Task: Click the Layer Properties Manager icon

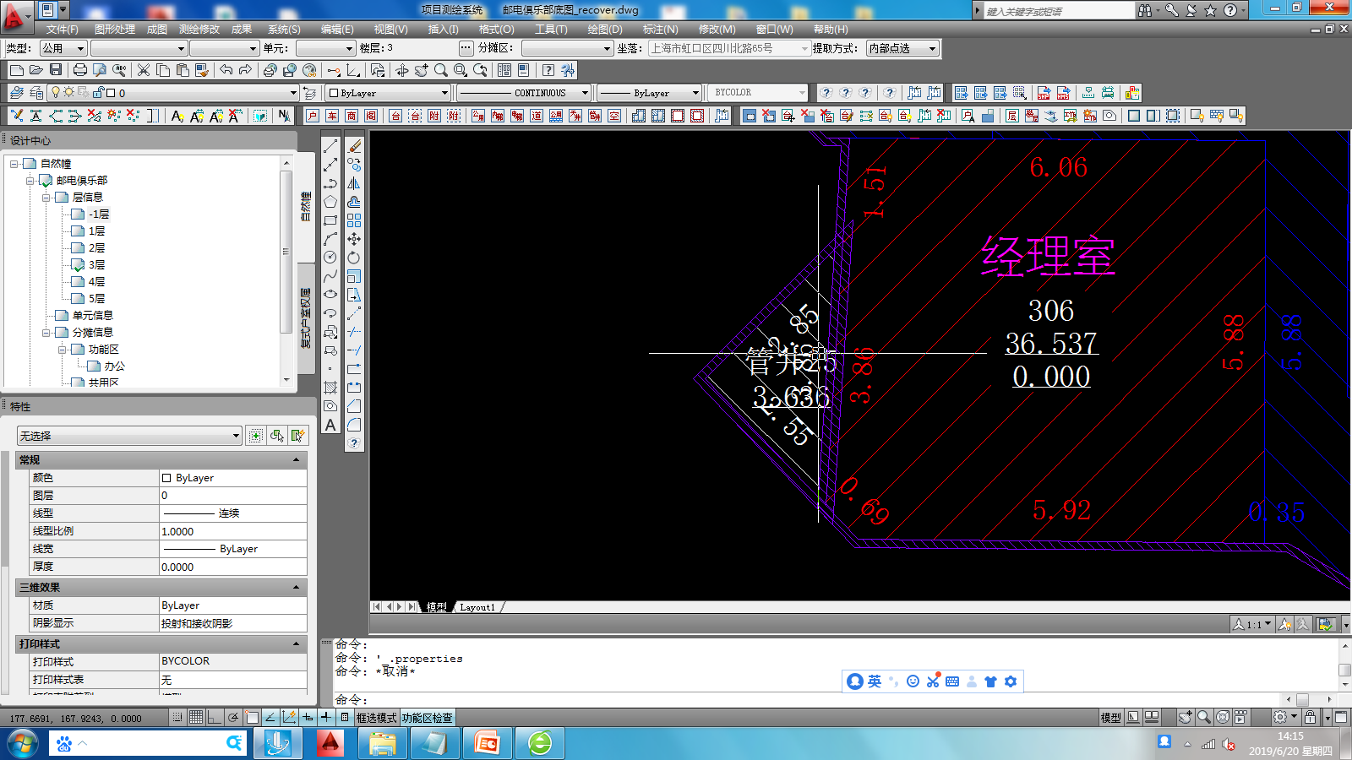Action: (17, 93)
